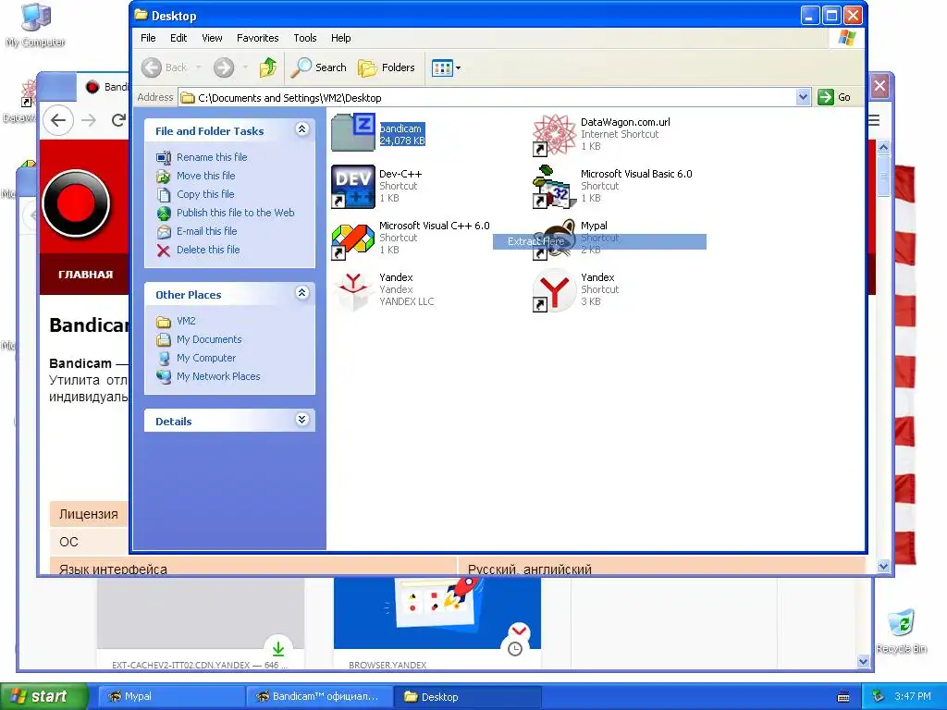This screenshot has width=947, height=710.
Task: Click the Back button in Explorer toolbar
Action: coord(165,67)
